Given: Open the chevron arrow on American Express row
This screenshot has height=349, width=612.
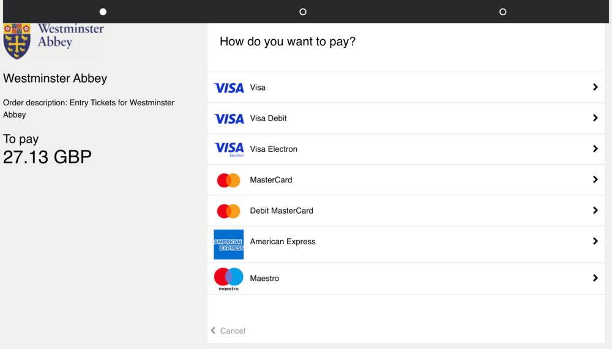Looking at the screenshot, I should (x=595, y=241).
